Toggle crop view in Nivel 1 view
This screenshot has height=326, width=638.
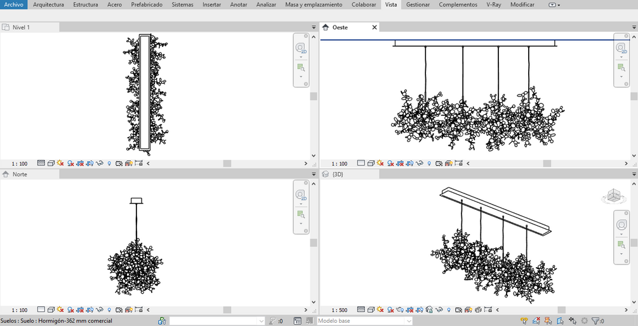click(x=80, y=163)
